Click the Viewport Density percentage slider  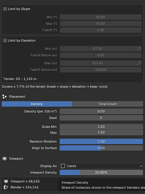coord(101,173)
